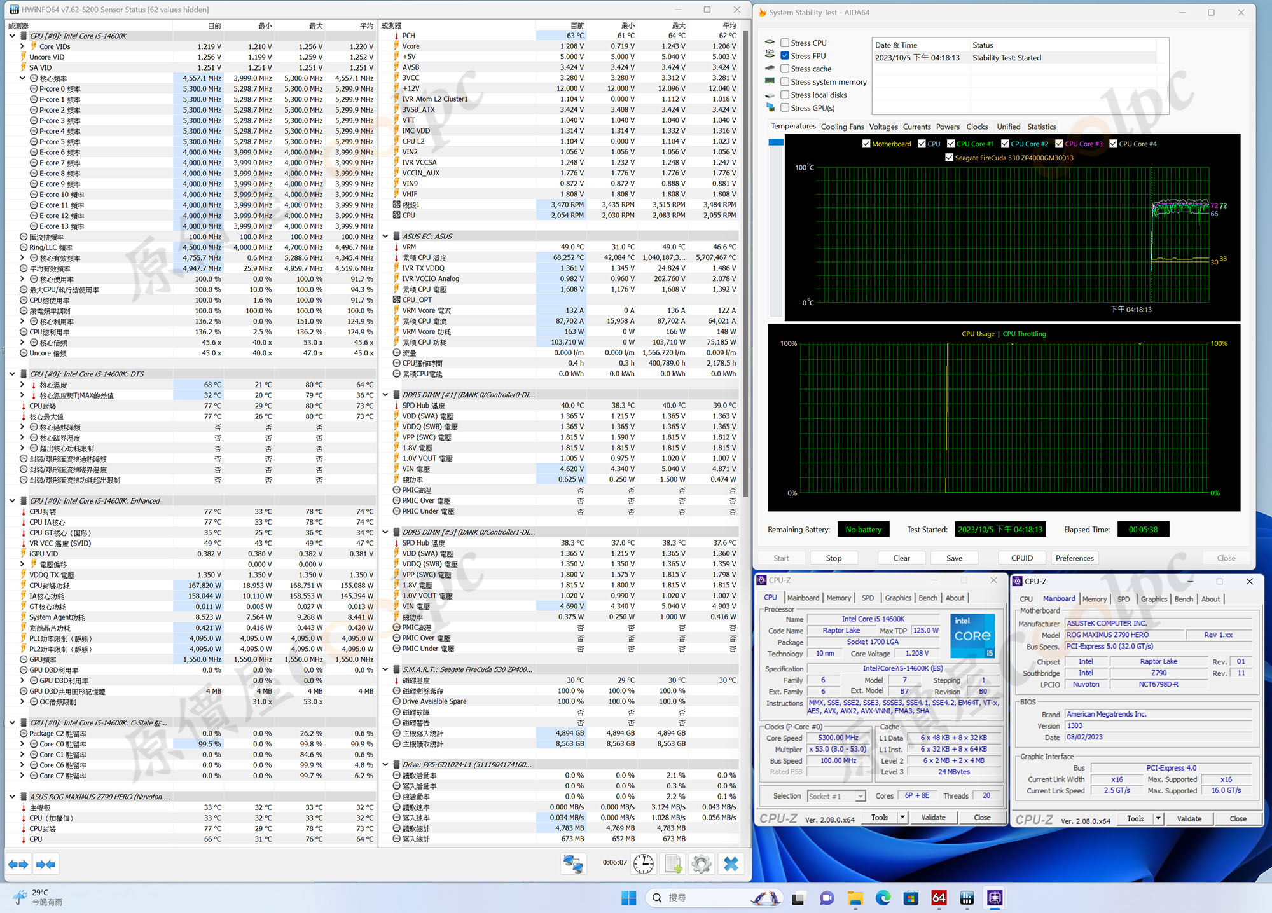
Task: Uncheck the Stress FPU checkbox
Action: (x=785, y=56)
